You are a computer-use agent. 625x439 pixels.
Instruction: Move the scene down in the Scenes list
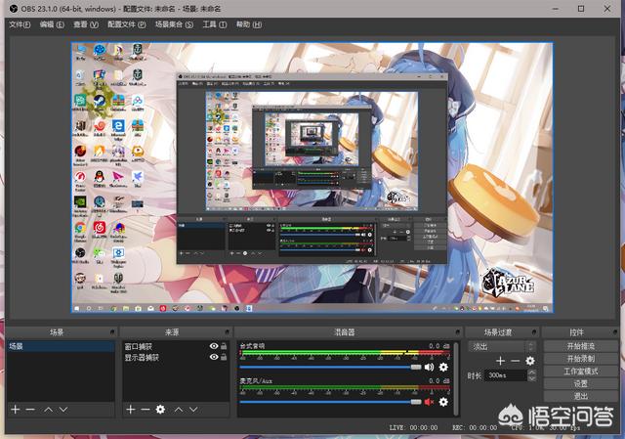(63, 410)
